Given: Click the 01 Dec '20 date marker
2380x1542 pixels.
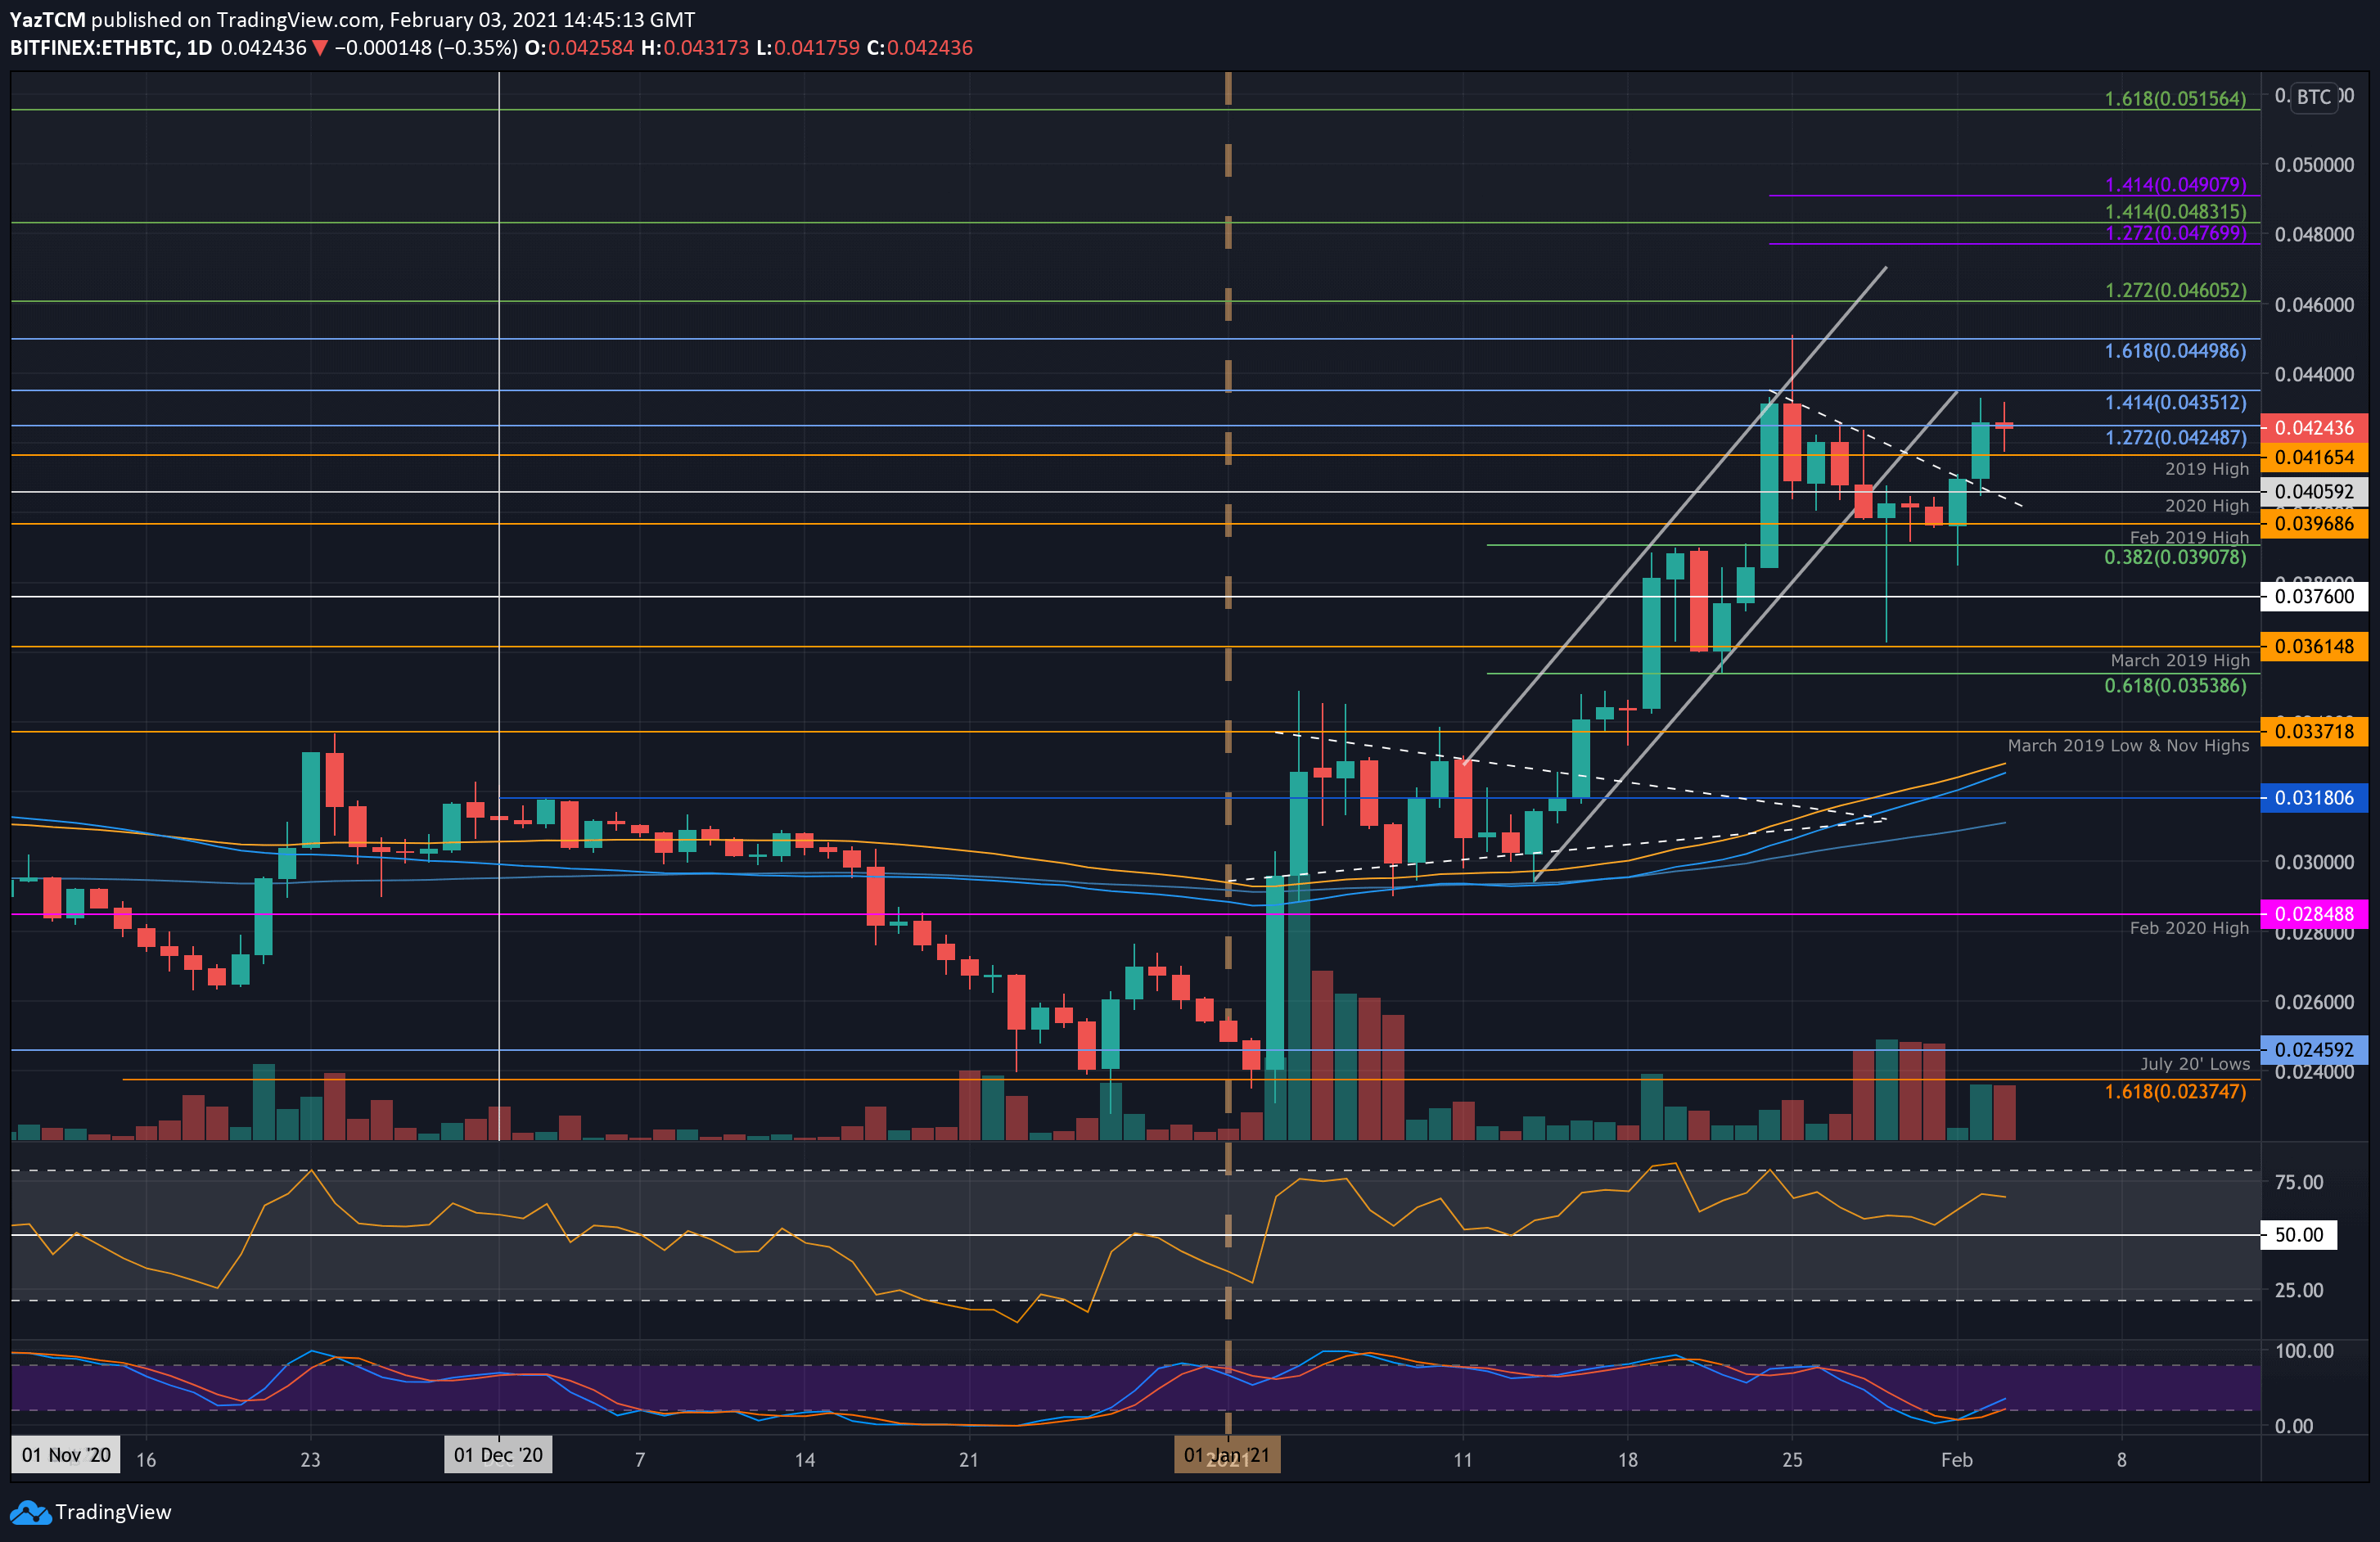Looking at the screenshot, I should (x=498, y=1455).
